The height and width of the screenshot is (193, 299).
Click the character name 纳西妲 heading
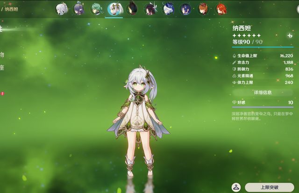point(242,28)
